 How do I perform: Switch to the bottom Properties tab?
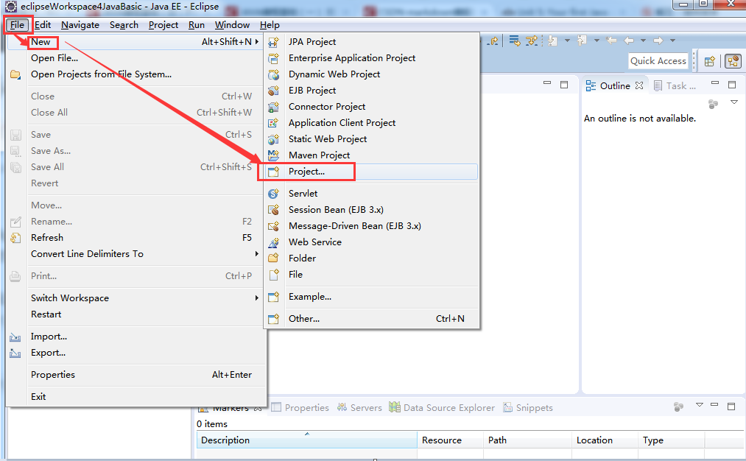click(x=300, y=408)
